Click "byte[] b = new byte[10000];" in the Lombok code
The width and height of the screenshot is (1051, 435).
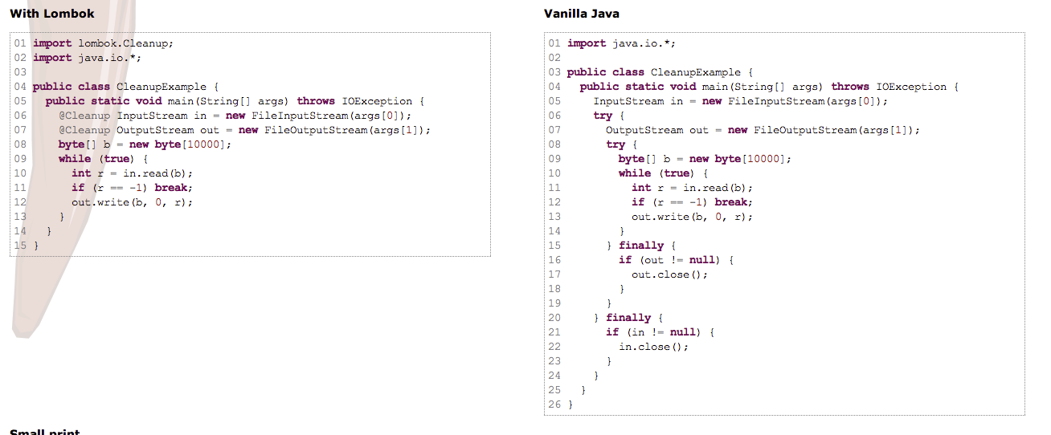pos(145,144)
